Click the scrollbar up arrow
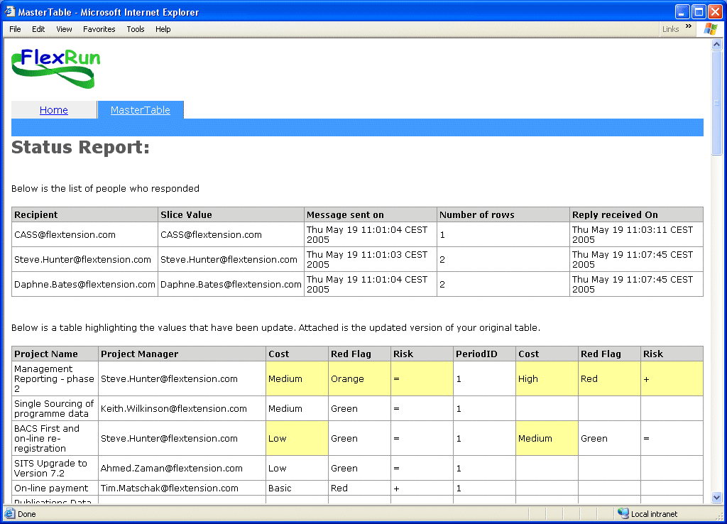The height and width of the screenshot is (524, 727). point(717,45)
